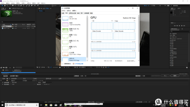Toggle the snapping checkbox in toolbar
This screenshot has width=190, height=107.
point(53,6)
